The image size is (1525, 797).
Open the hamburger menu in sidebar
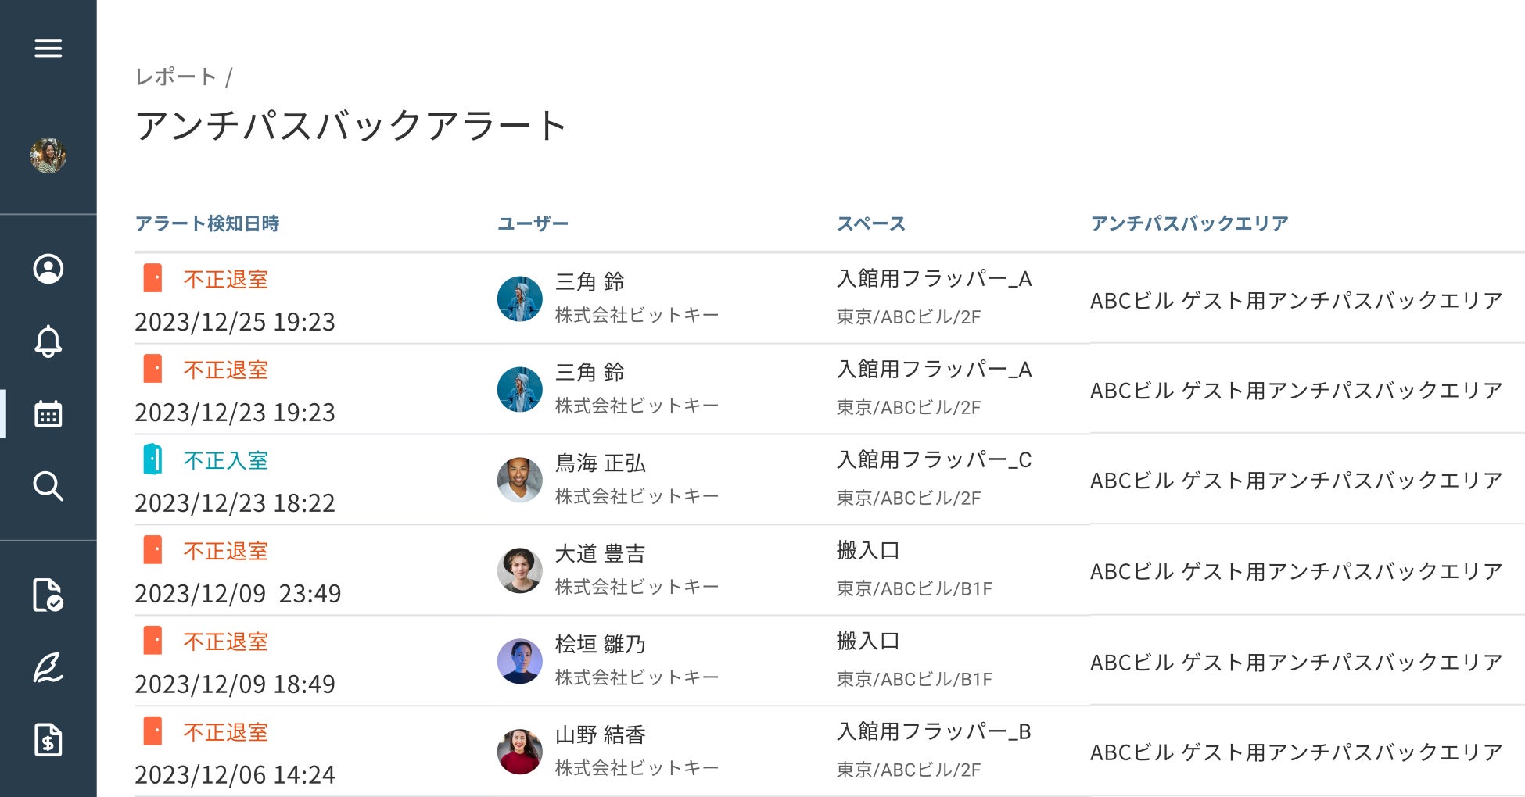pyautogui.click(x=48, y=48)
